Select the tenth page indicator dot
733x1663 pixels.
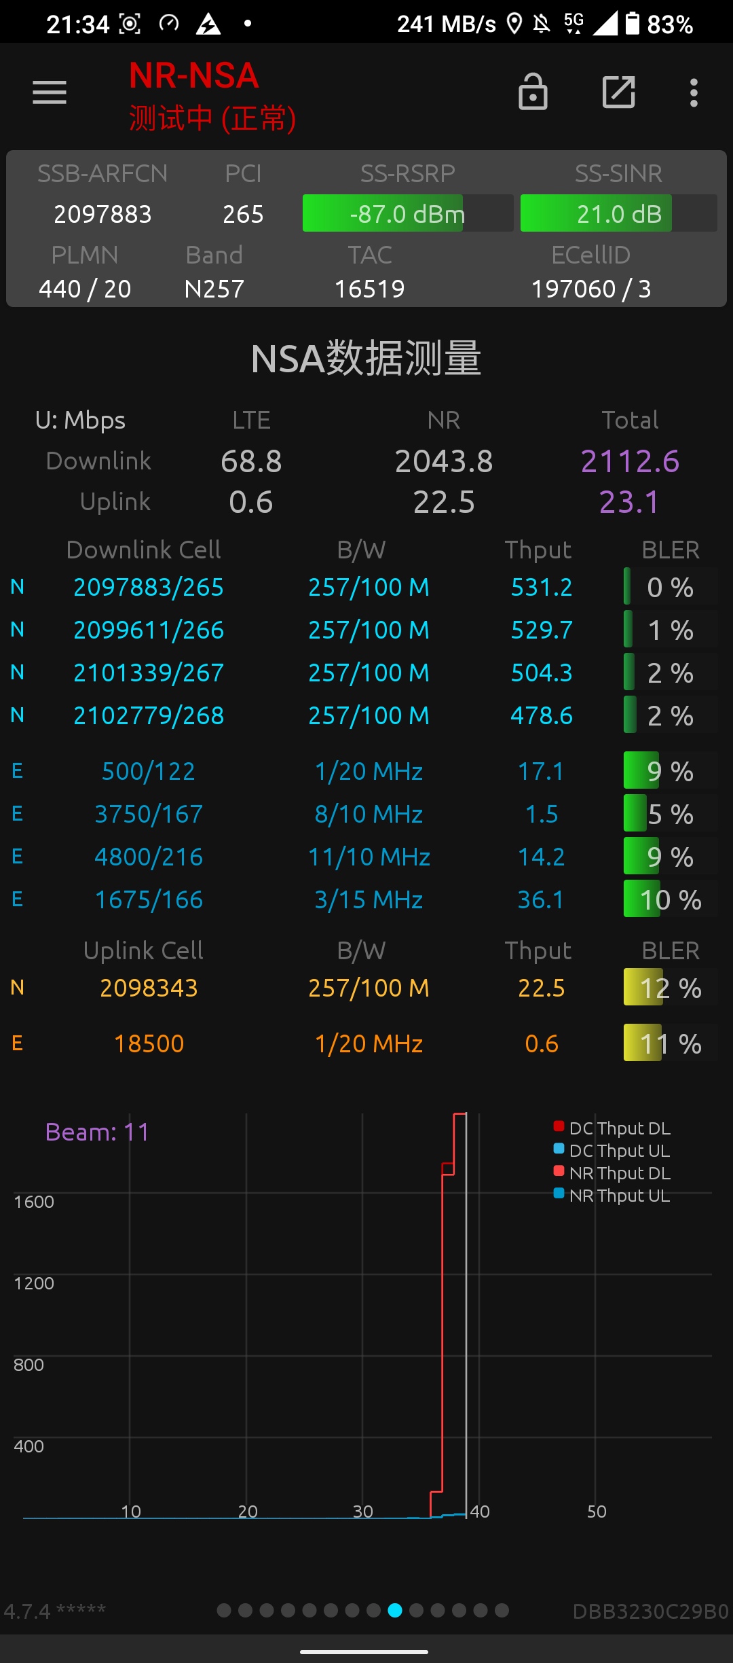(x=417, y=1610)
